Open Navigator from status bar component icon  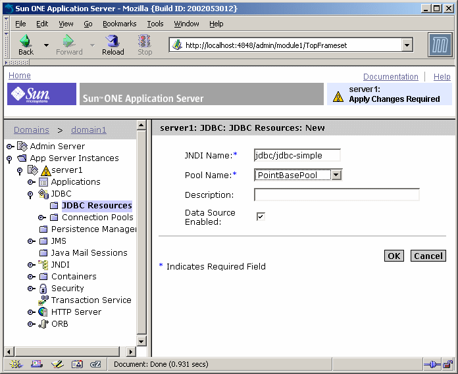(16, 364)
